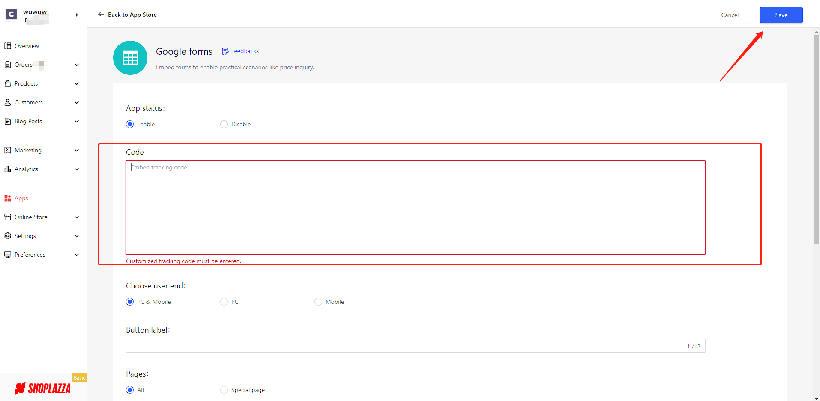Expand the Analytics chevron
Screen dimensions: 820x401
click(x=77, y=169)
